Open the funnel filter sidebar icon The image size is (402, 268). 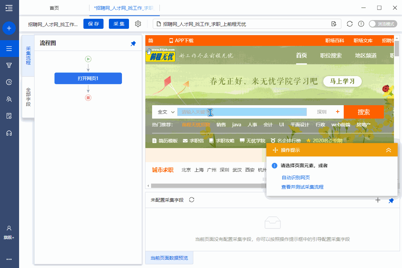click(9, 65)
